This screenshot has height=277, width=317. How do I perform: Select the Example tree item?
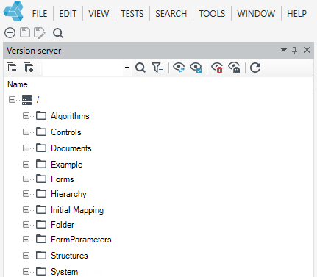pyautogui.click(x=67, y=165)
